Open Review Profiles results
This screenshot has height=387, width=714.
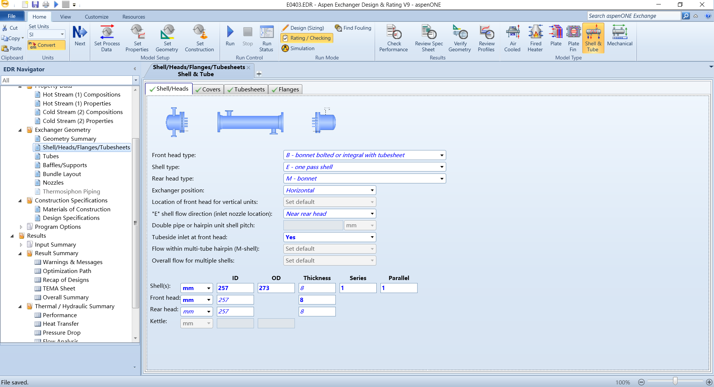[486, 38]
